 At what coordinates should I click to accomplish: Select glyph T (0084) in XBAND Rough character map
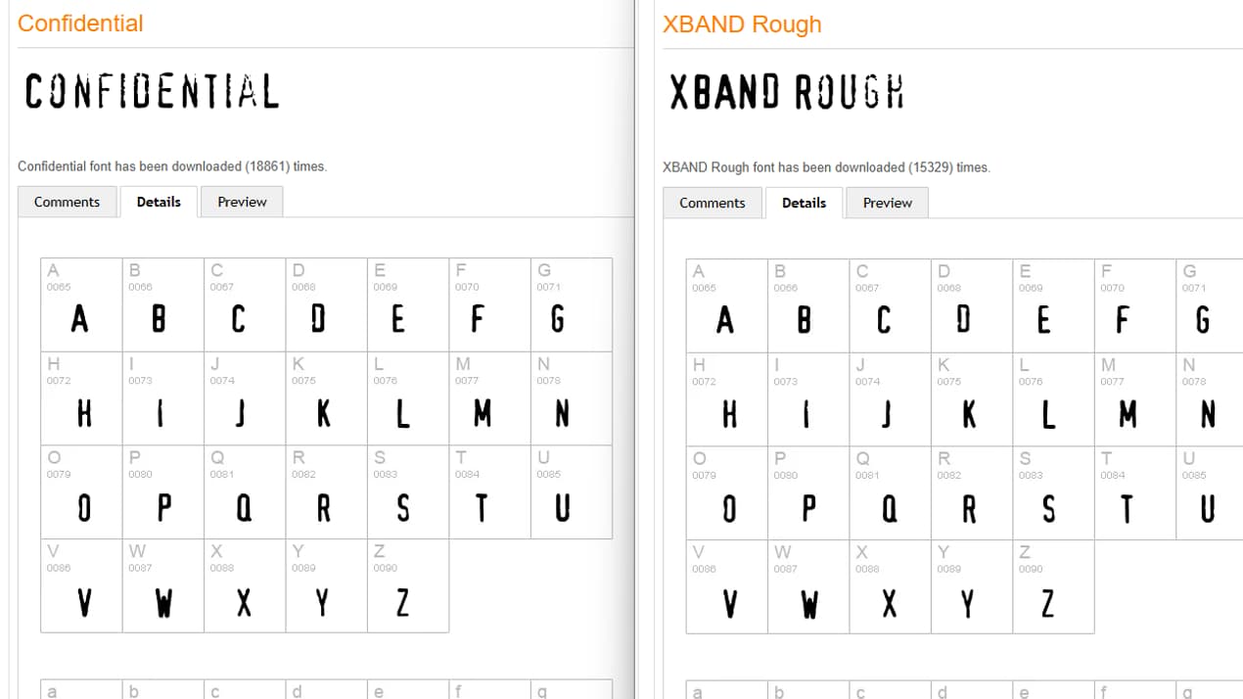[x=1135, y=492]
